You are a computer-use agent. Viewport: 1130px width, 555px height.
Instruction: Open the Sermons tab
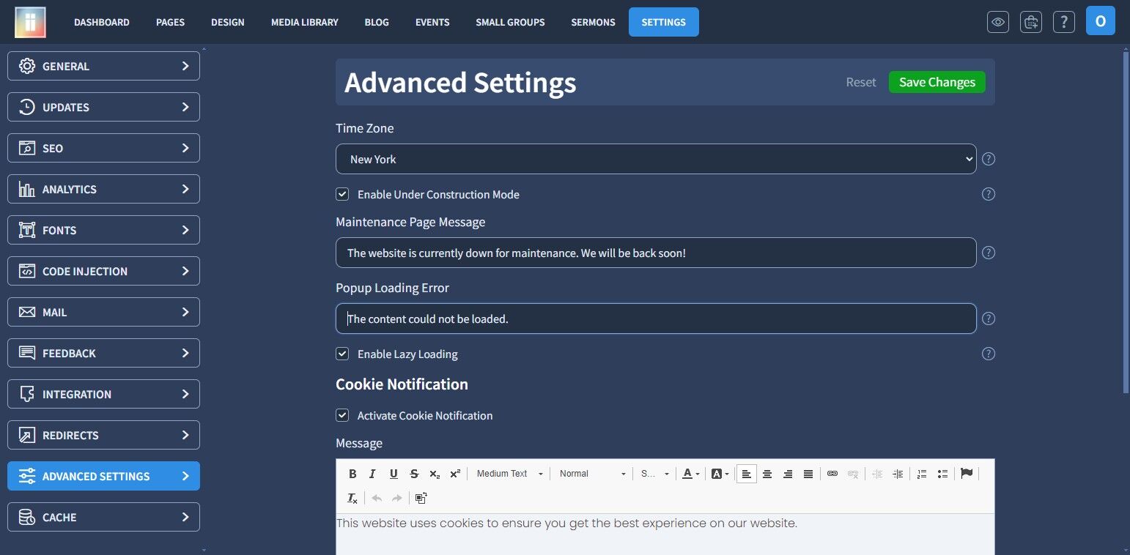[x=593, y=22]
